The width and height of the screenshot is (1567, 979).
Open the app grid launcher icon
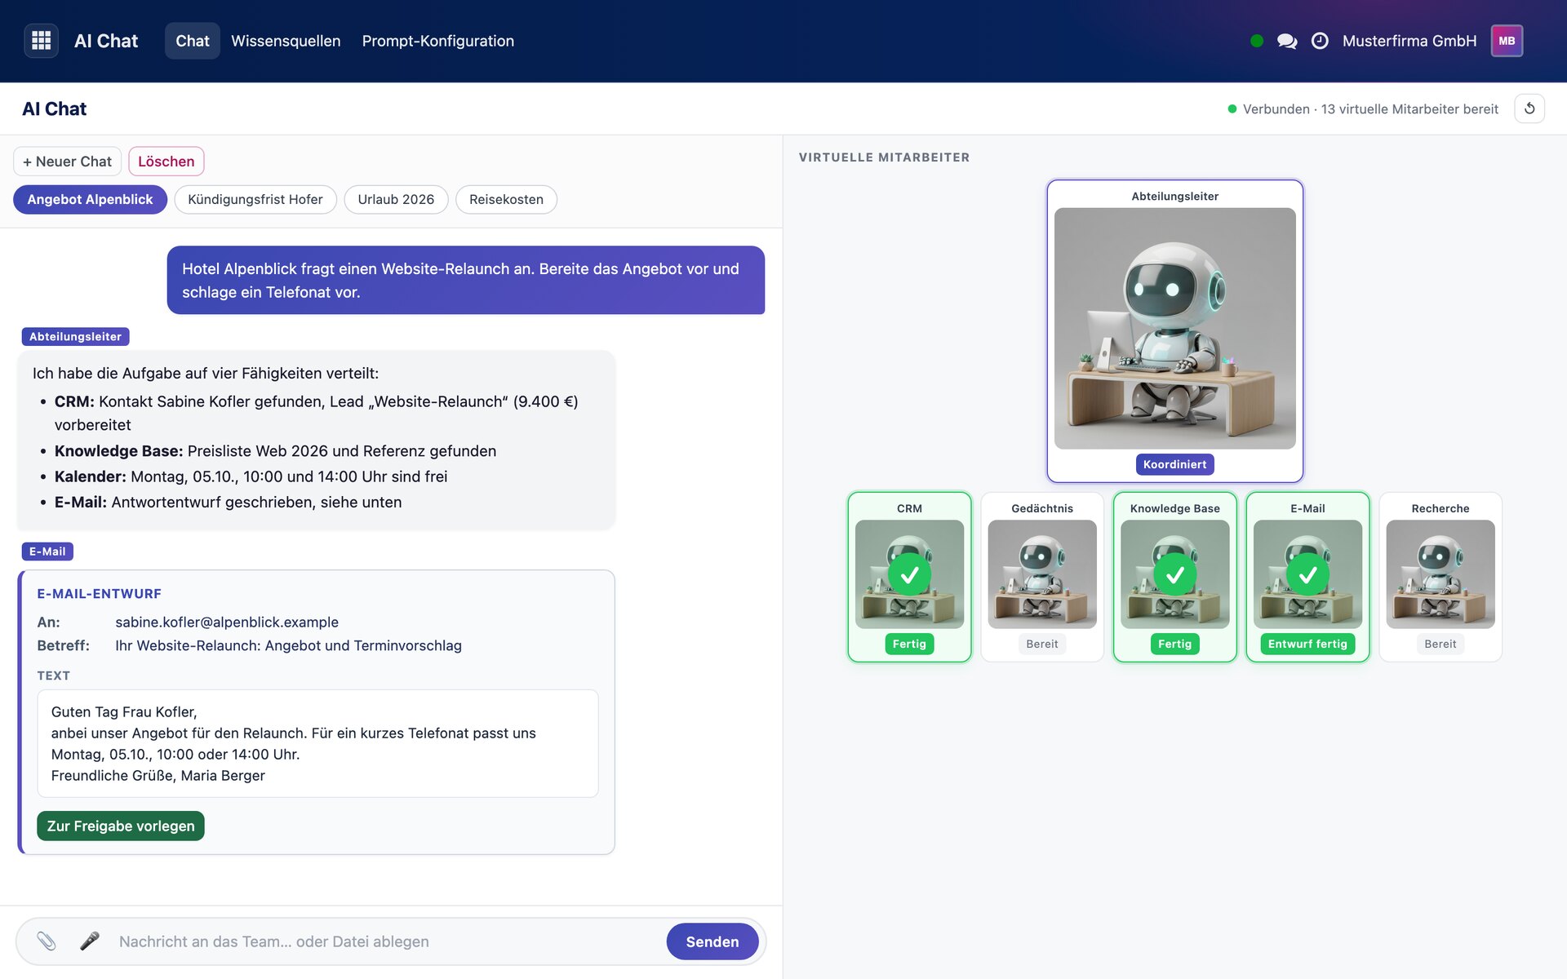41,41
